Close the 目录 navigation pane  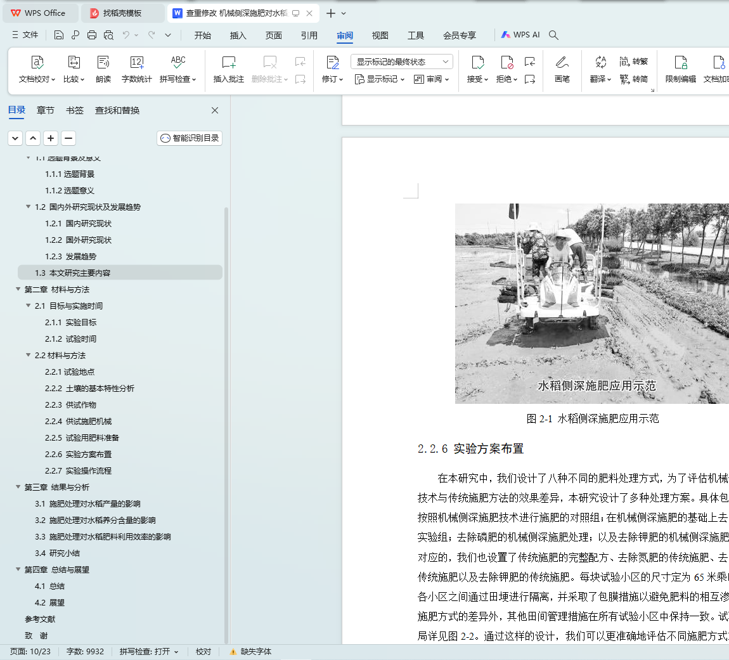(x=215, y=110)
